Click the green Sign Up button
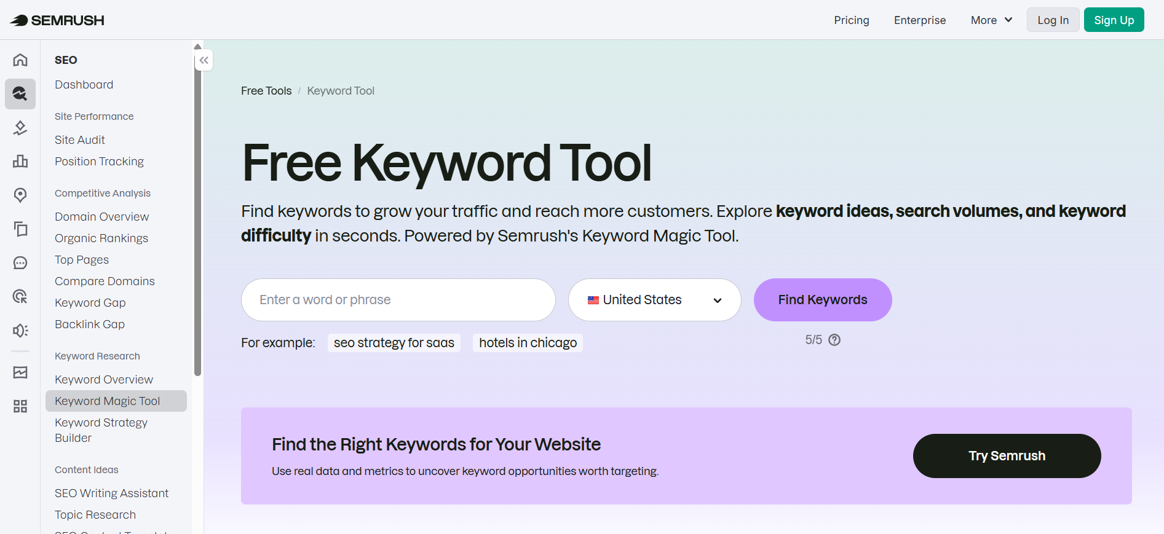This screenshot has height=534, width=1164. (x=1114, y=20)
